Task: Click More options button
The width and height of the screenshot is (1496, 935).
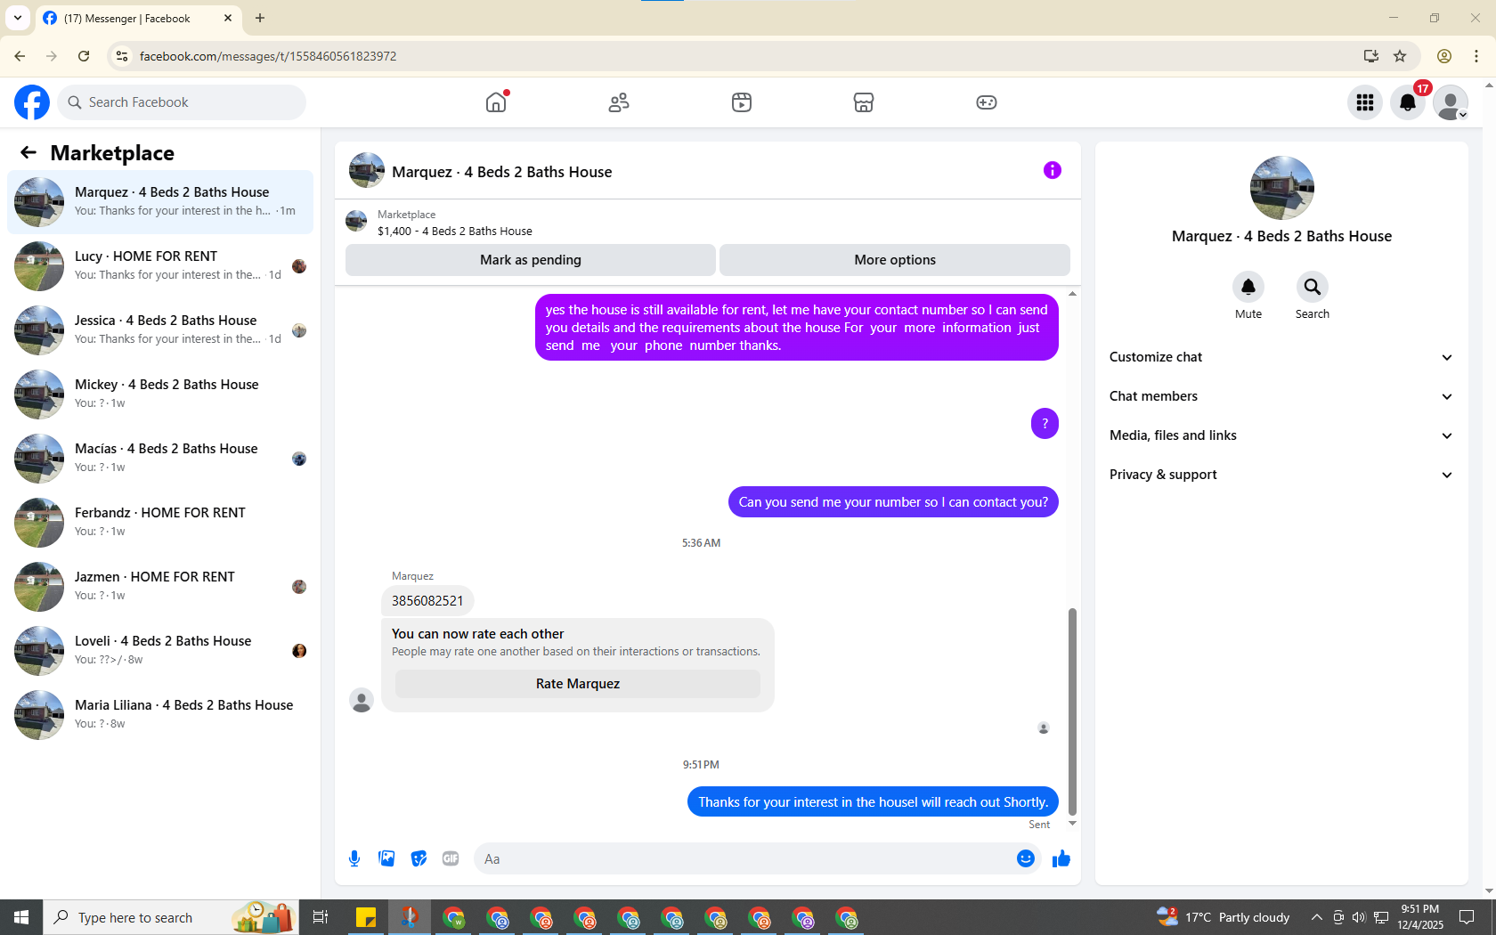Action: coord(895,260)
